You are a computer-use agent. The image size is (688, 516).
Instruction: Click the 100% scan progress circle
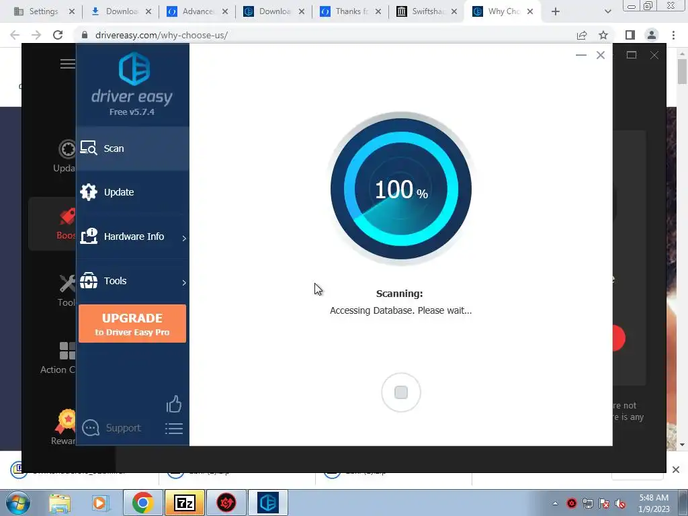401,189
